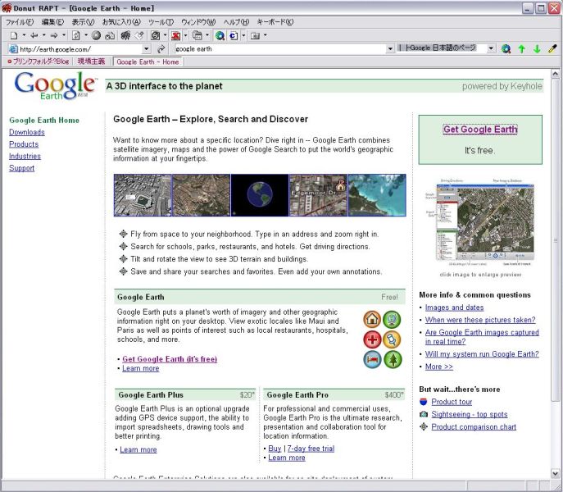The width and height of the screenshot is (563, 492).
Task: Reload the page with the refresh icon
Action: point(75,35)
